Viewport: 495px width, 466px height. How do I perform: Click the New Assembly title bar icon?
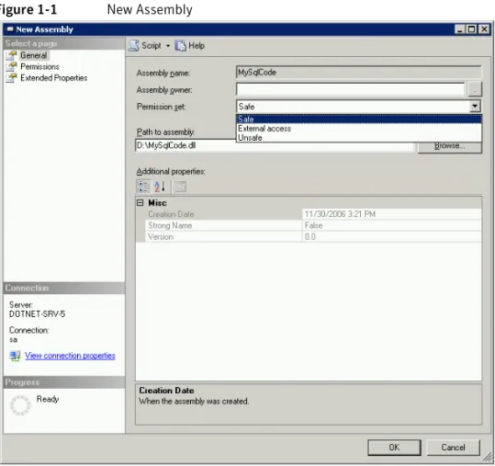coord(10,29)
